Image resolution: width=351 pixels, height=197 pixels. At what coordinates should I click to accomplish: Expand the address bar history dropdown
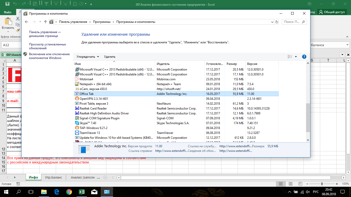[x=272, y=22]
